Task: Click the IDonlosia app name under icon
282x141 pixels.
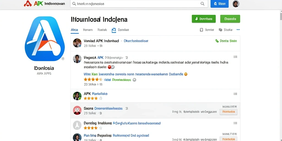Action: 44,68
